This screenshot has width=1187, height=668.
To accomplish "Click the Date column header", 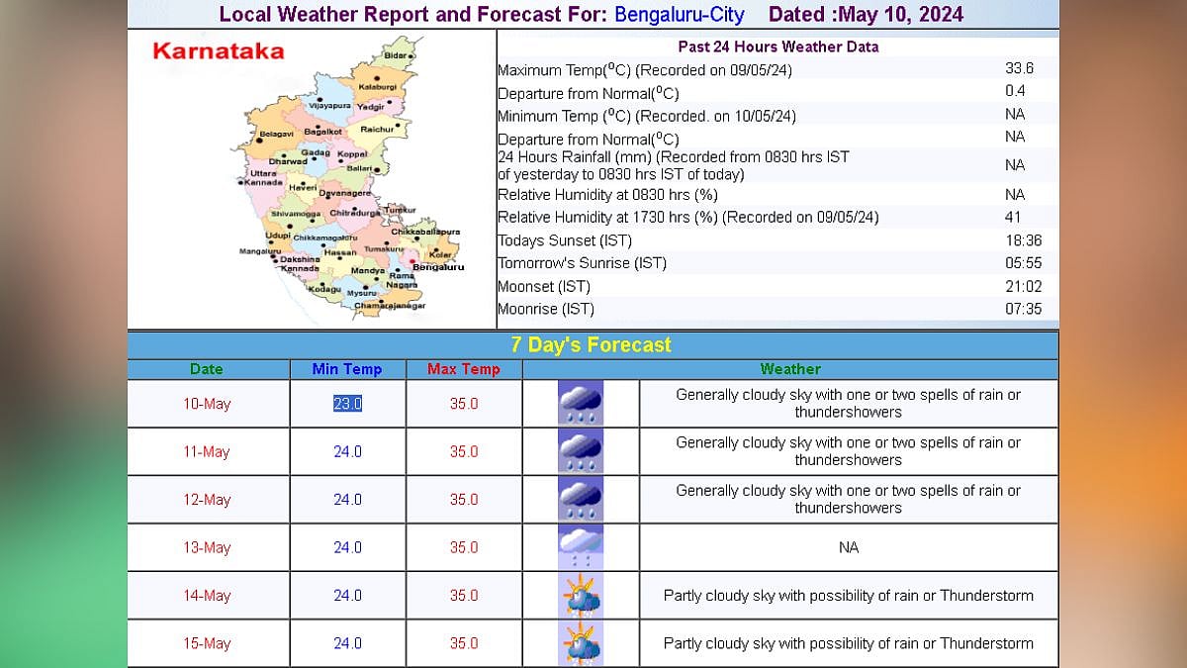I will tap(207, 369).
